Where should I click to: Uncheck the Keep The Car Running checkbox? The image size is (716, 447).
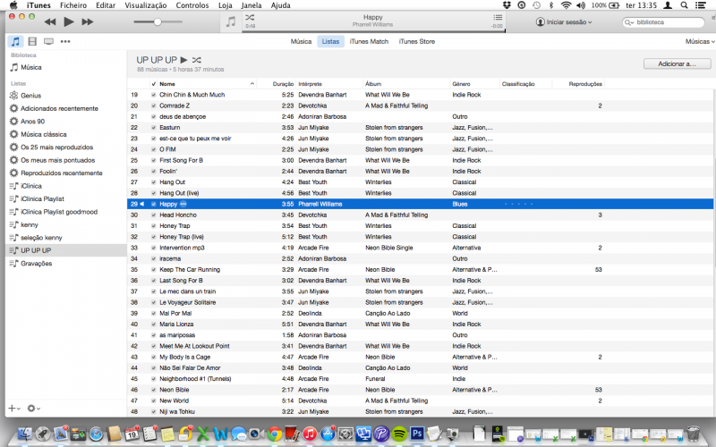(153, 270)
